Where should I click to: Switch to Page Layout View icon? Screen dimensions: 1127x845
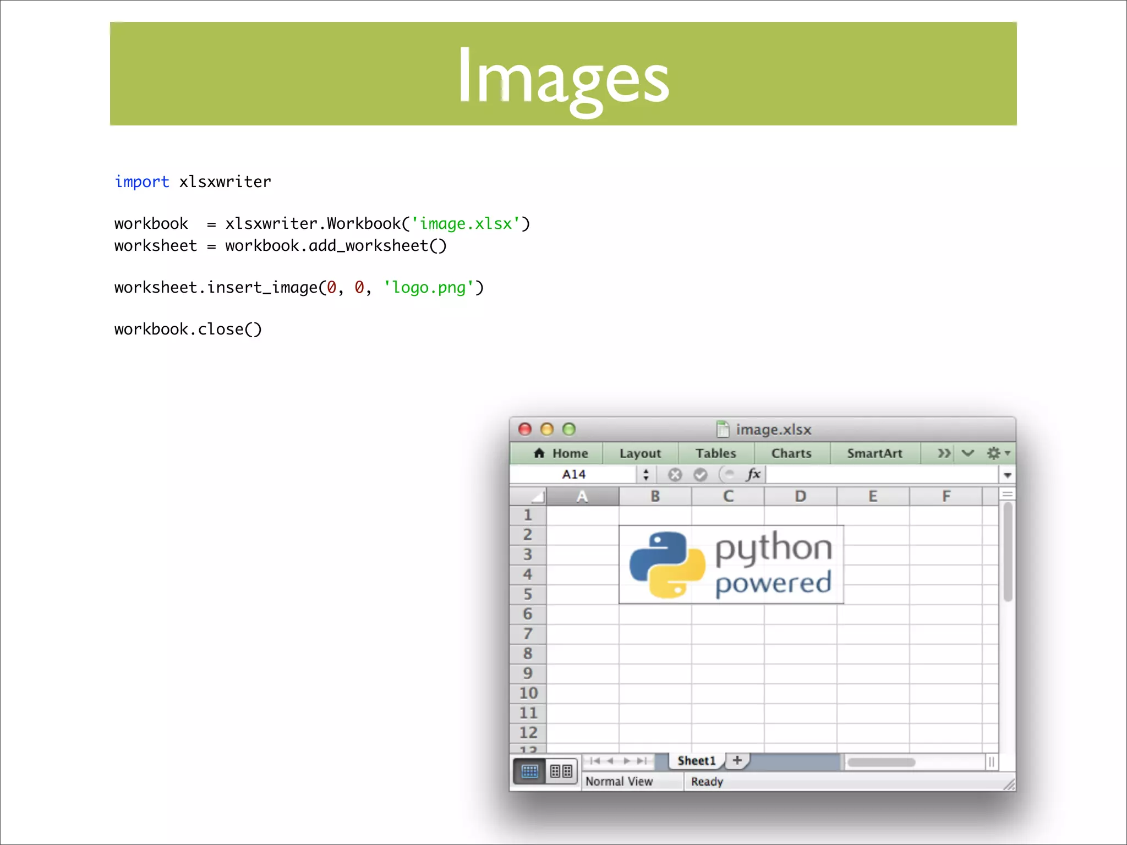tap(561, 771)
